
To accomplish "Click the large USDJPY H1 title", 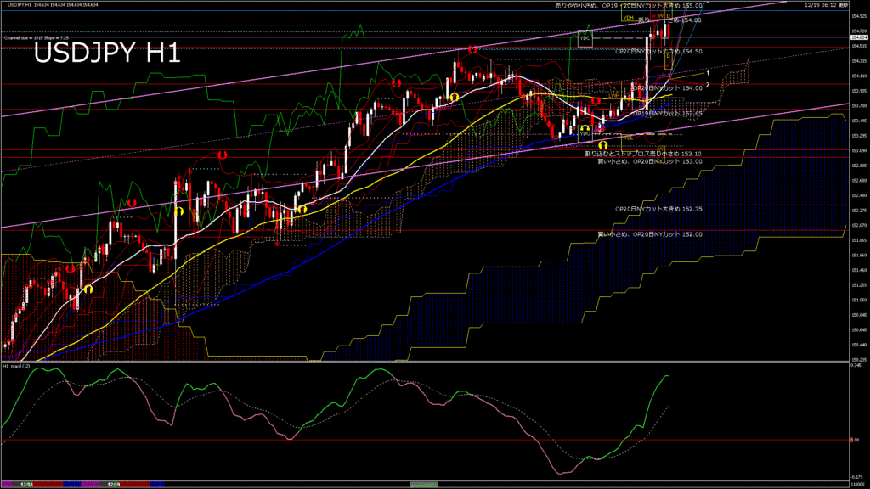I will click(106, 54).
